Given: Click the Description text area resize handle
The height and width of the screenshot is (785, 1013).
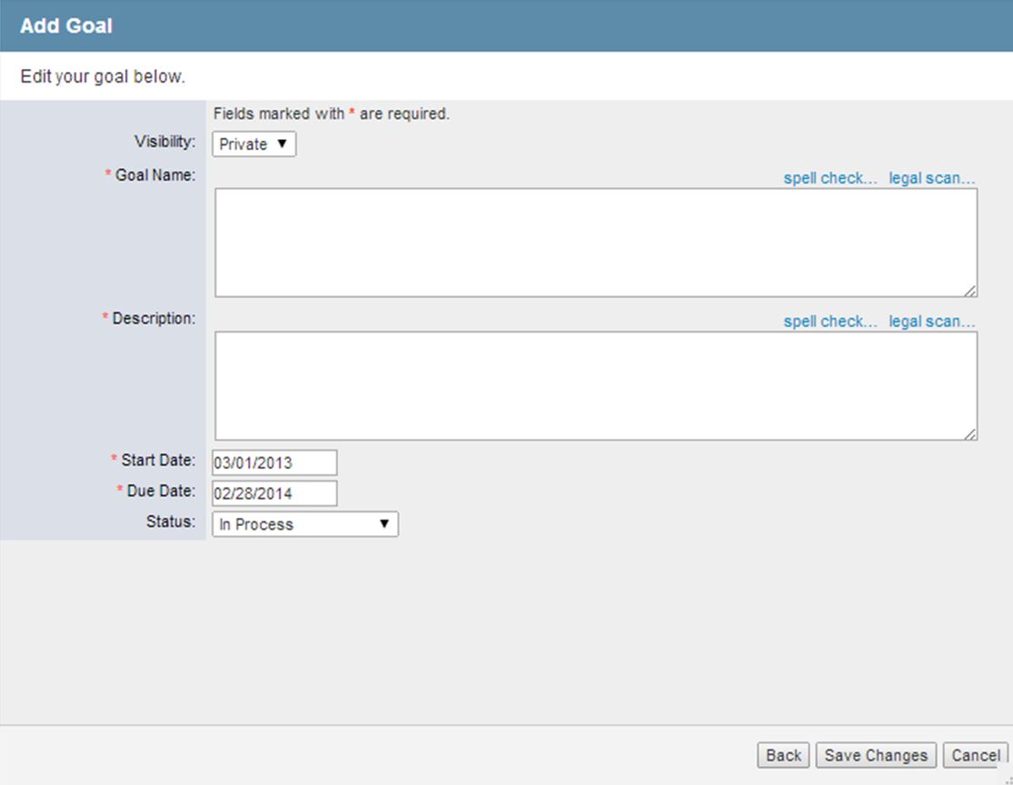Looking at the screenshot, I should click(971, 434).
